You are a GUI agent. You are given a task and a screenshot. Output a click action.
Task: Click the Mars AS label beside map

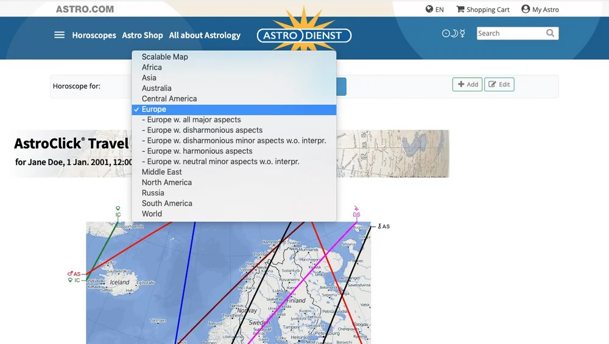tap(74, 274)
